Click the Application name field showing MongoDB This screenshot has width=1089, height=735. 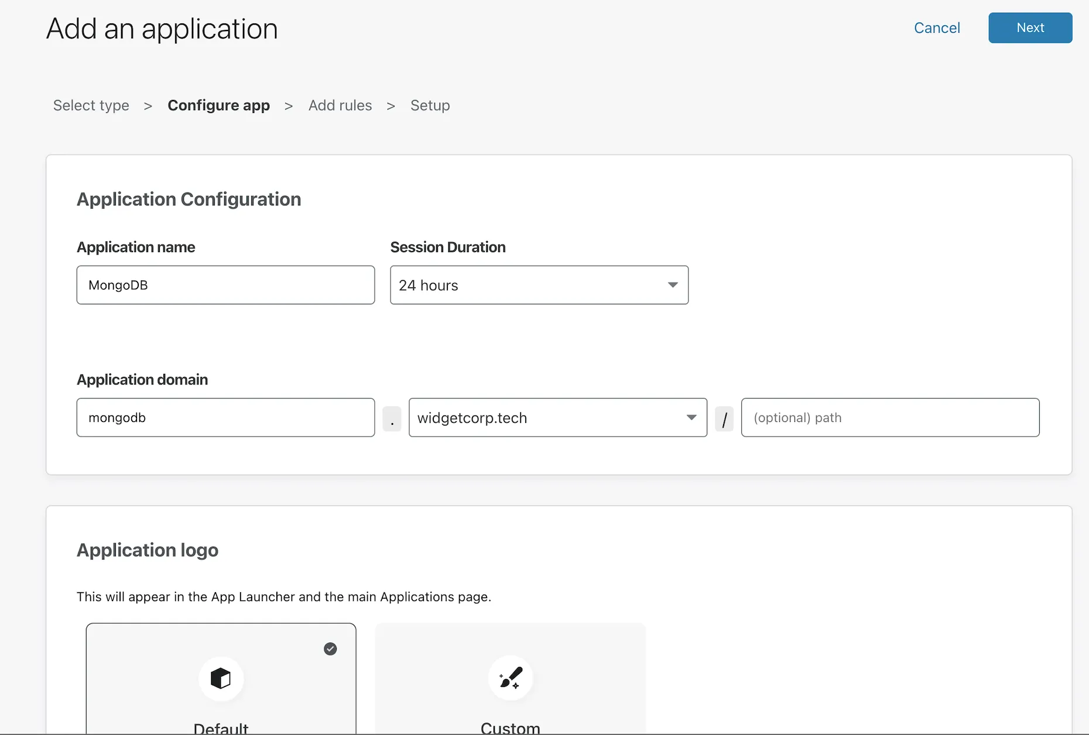[x=225, y=285]
